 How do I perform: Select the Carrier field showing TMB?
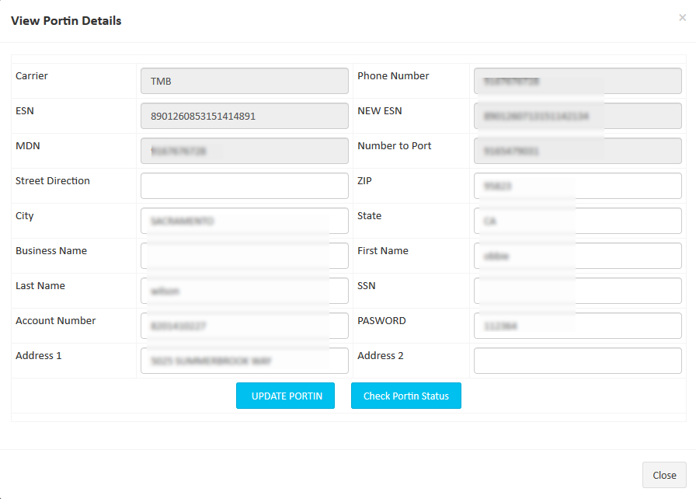pos(245,81)
